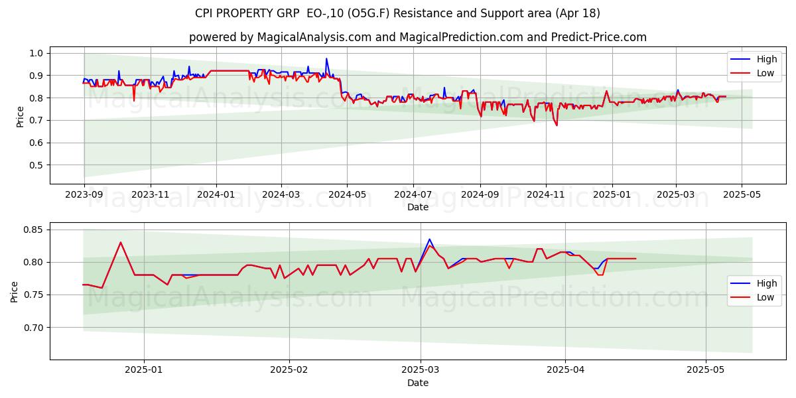Click the upper chart's '0.8' price tick
Viewport: 796px width, 398px height.
(36, 98)
